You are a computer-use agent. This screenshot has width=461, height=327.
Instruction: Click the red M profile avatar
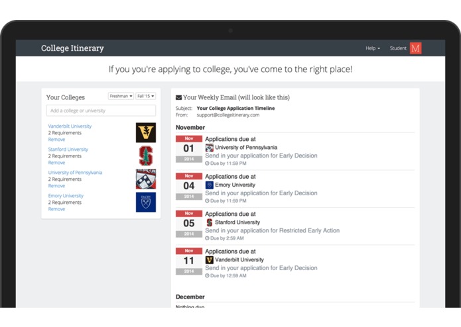point(415,48)
